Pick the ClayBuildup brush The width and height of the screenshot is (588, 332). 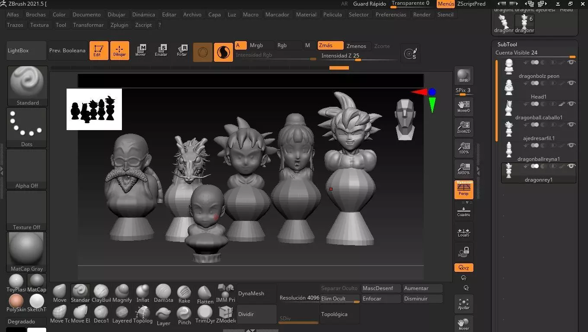101,294
